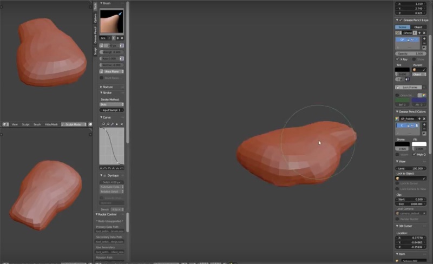Open the Sculpt menu in upper-left viewport
433x264 pixels.
[x=25, y=124]
